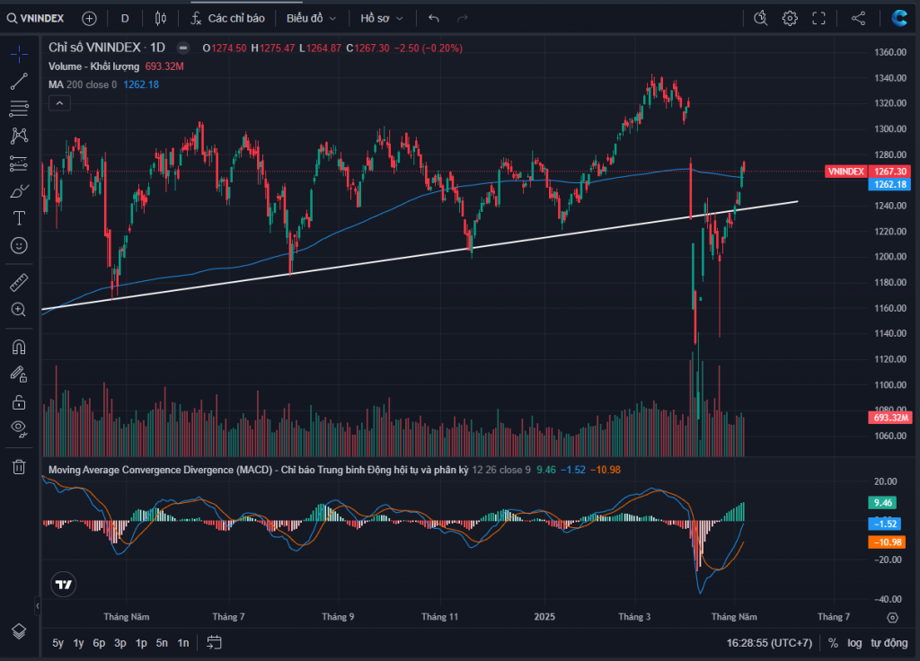Toggle tự động auto scale
Screen dimensions: 920x661
[889, 643]
